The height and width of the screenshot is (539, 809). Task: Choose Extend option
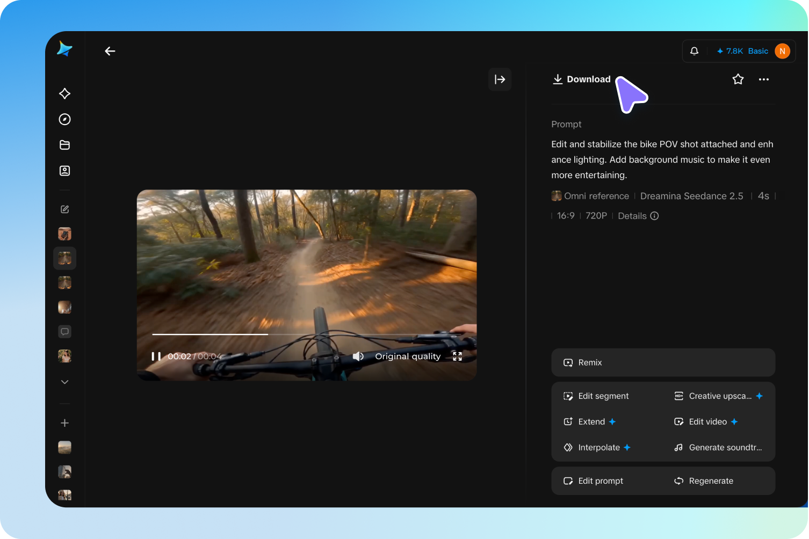pyautogui.click(x=589, y=422)
